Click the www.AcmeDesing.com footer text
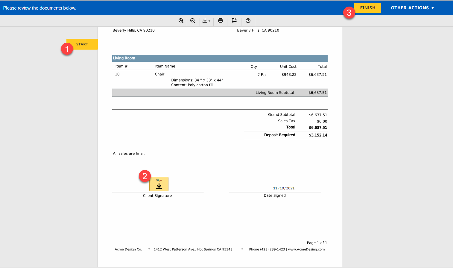 [306, 249]
